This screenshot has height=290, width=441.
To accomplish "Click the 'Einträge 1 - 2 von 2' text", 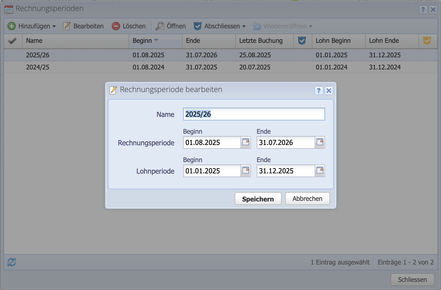I will tap(406, 262).
